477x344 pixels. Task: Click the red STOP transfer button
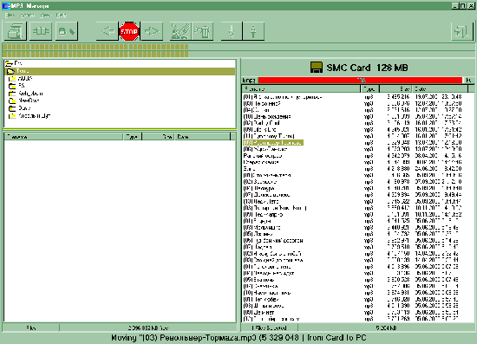[129, 31]
